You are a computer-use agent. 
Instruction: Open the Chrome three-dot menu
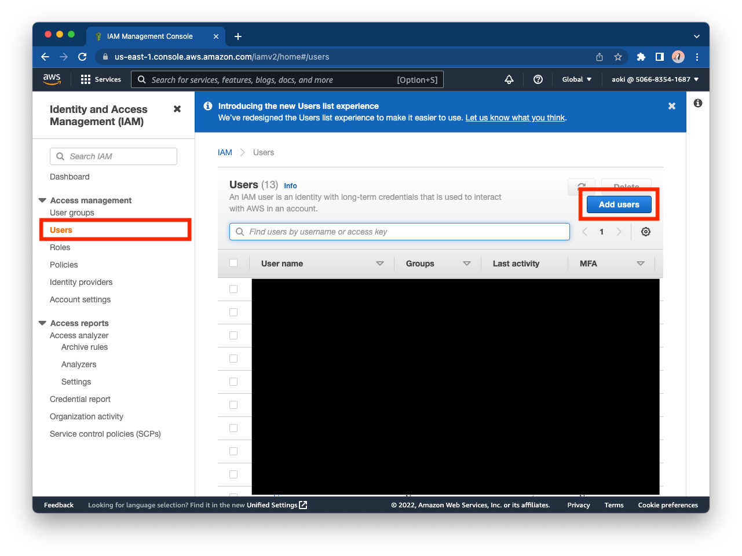pyautogui.click(x=697, y=57)
